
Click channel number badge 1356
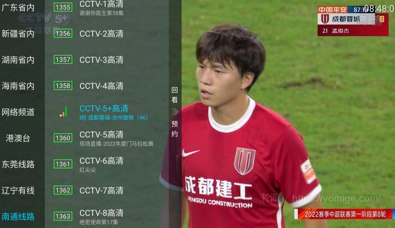pyautogui.click(x=63, y=33)
